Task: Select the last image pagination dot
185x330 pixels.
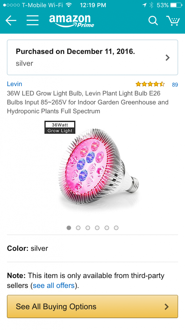Action: point(116,228)
